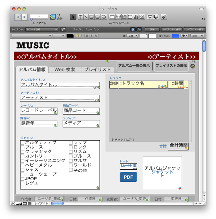Click the new layout notepad icon
216x219 pixels.
(53, 17)
